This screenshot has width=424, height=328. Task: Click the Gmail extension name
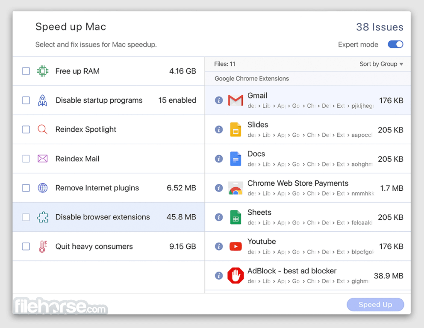coord(257,95)
